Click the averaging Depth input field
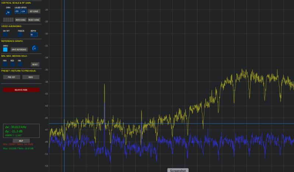The width and height of the screenshot is (294, 172). 34,35
